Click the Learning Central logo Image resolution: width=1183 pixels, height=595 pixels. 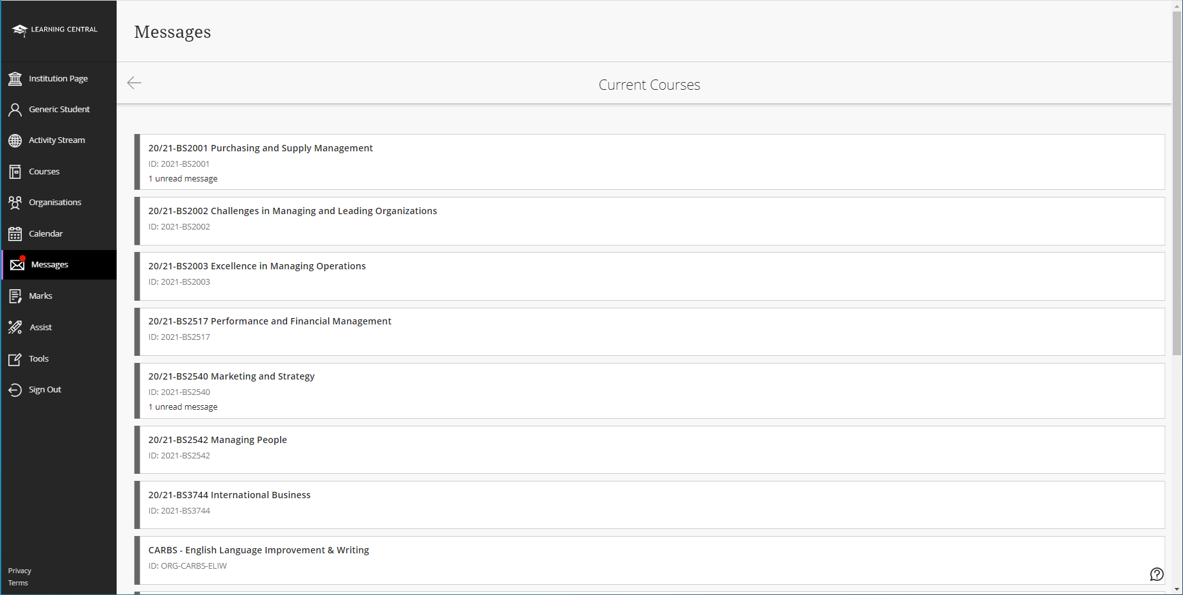tap(54, 29)
